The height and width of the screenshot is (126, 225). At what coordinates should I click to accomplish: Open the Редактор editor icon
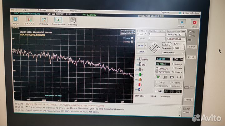tap(73, 21)
